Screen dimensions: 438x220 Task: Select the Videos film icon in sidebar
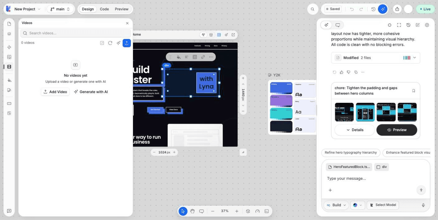pos(9,67)
